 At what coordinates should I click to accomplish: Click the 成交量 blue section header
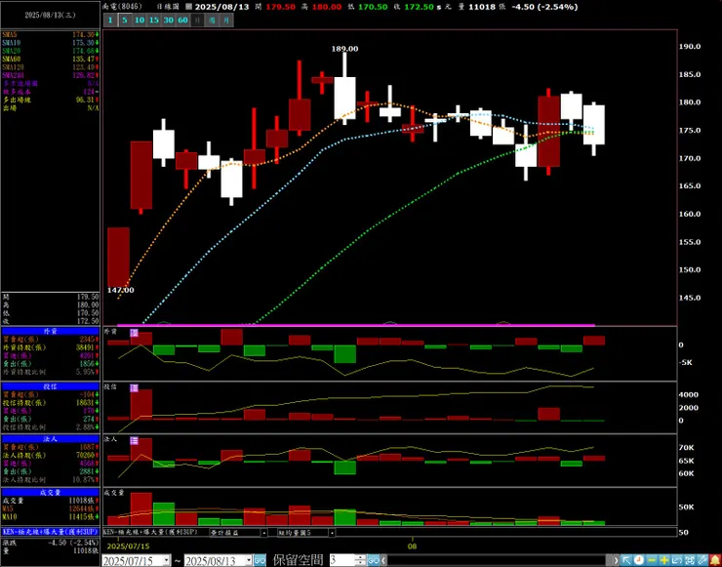tap(50, 493)
